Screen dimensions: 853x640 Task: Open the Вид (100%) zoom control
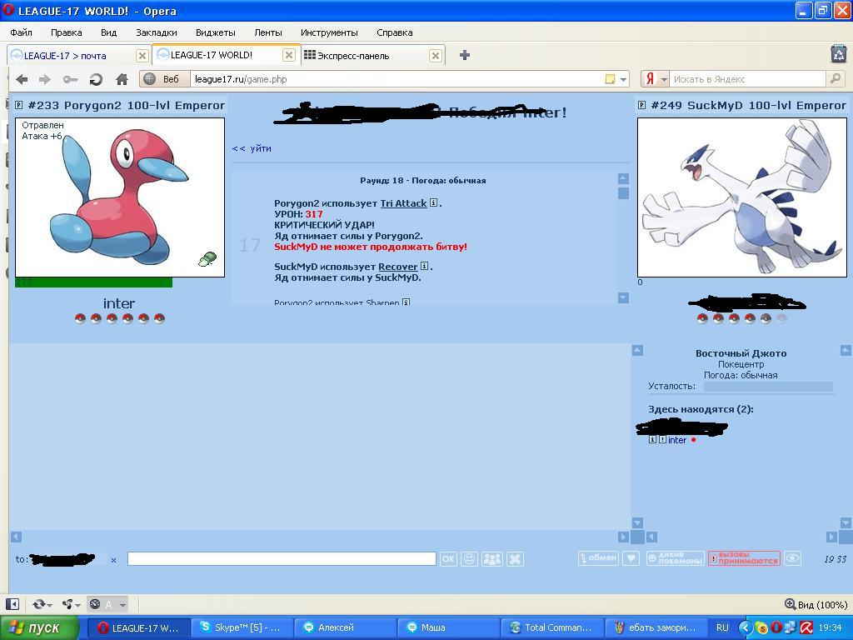tap(816, 605)
